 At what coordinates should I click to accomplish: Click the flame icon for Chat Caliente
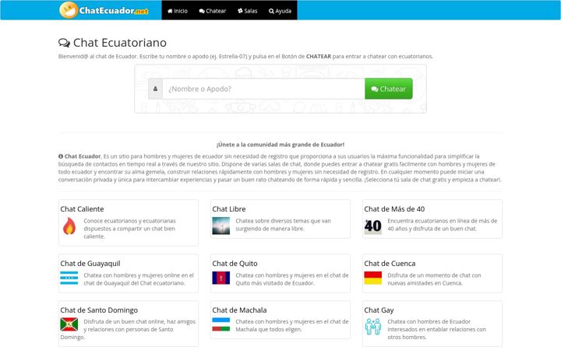[69, 226]
